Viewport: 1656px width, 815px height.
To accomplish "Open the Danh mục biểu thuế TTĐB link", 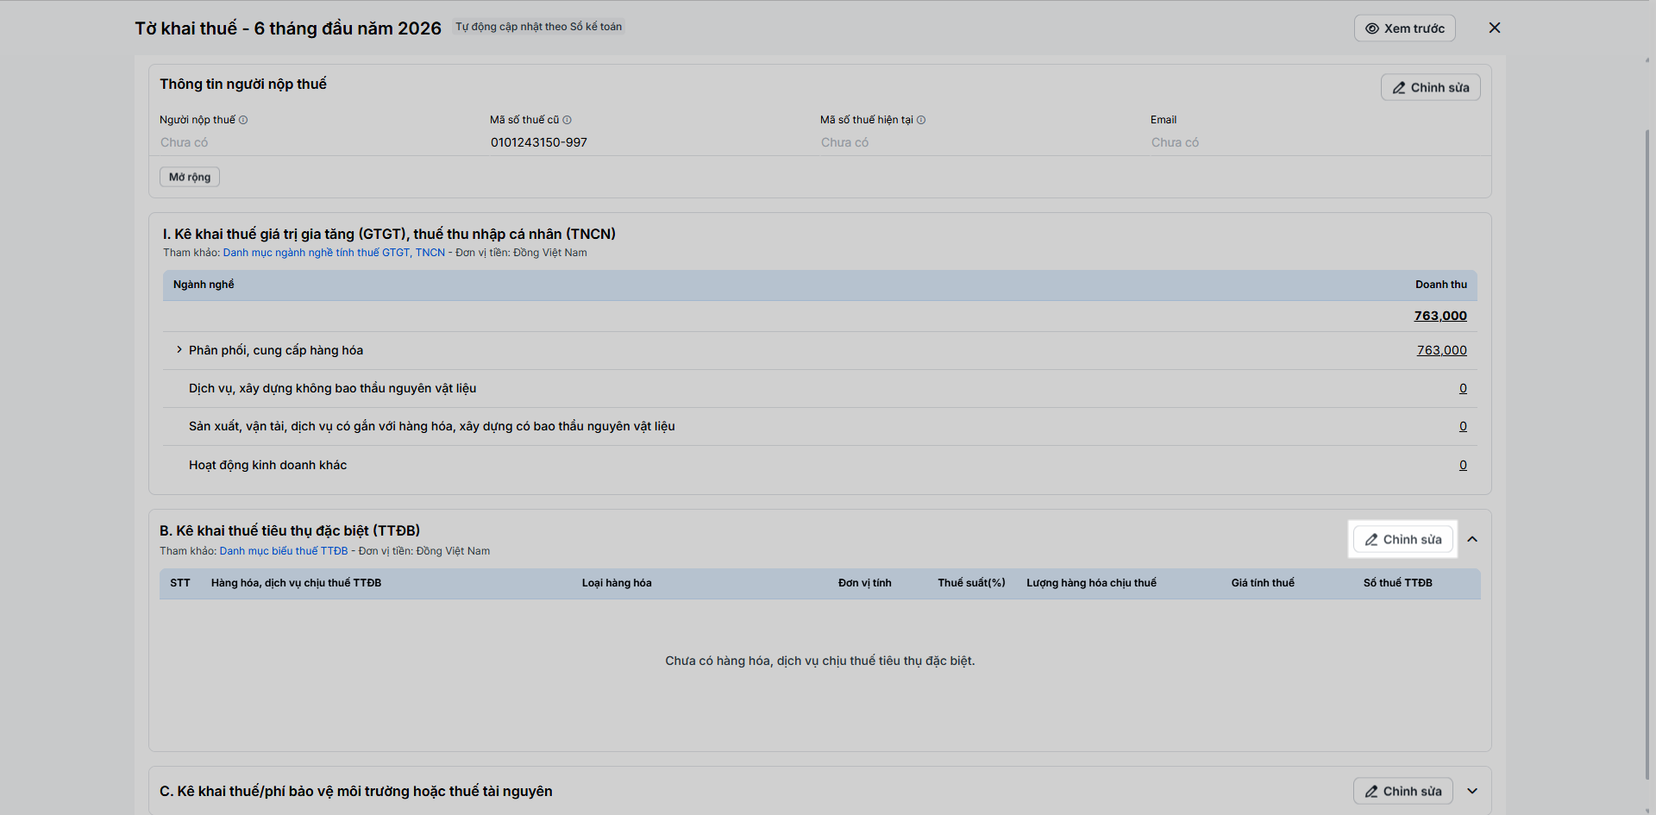I will (x=284, y=551).
